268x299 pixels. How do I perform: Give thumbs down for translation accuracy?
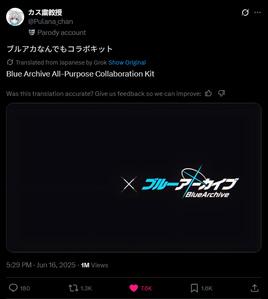click(221, 93)
